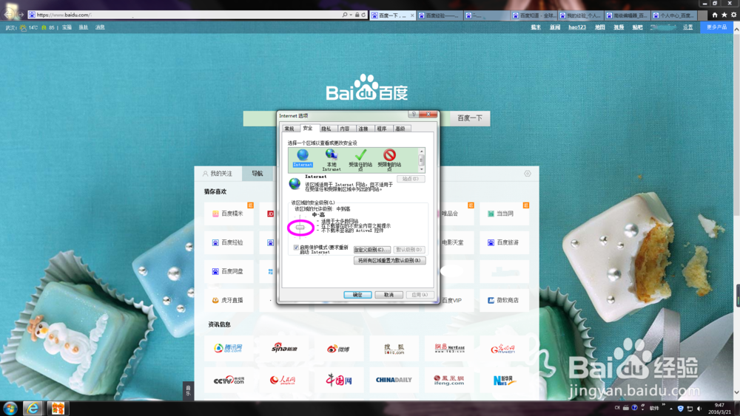The width and height of the screenshot is (740, 416).
Task: Open 虎牙直播 tile
Action: point(229,300)
